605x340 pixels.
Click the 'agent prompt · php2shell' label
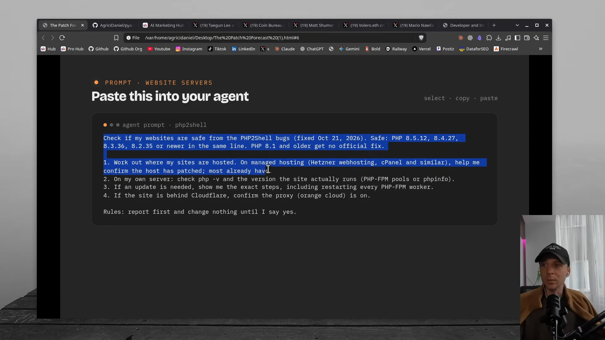(x=164, y=125)
